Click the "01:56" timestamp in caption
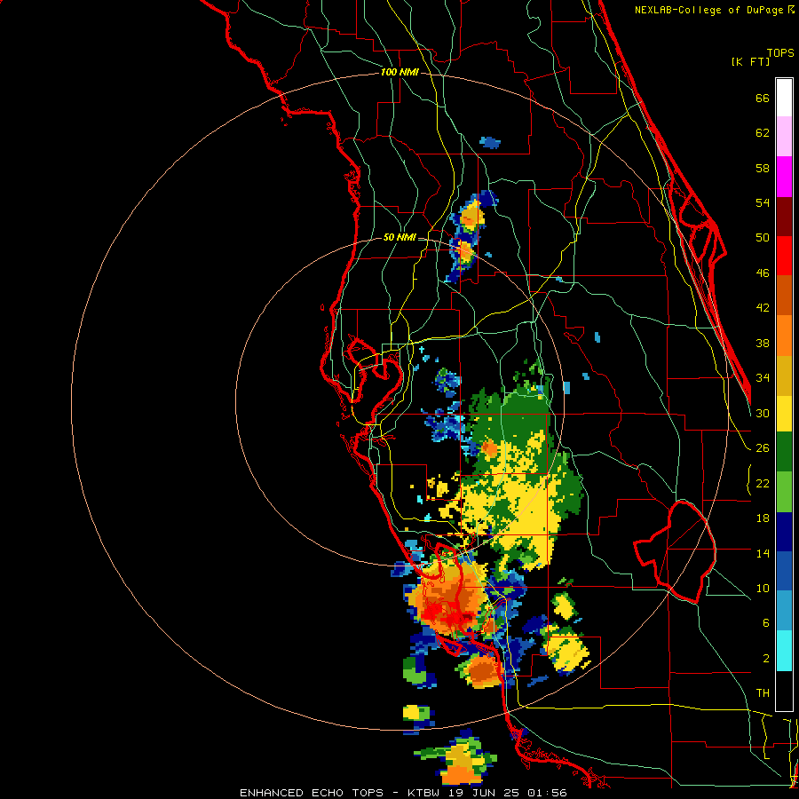The image size is (799, 799). 547,793
